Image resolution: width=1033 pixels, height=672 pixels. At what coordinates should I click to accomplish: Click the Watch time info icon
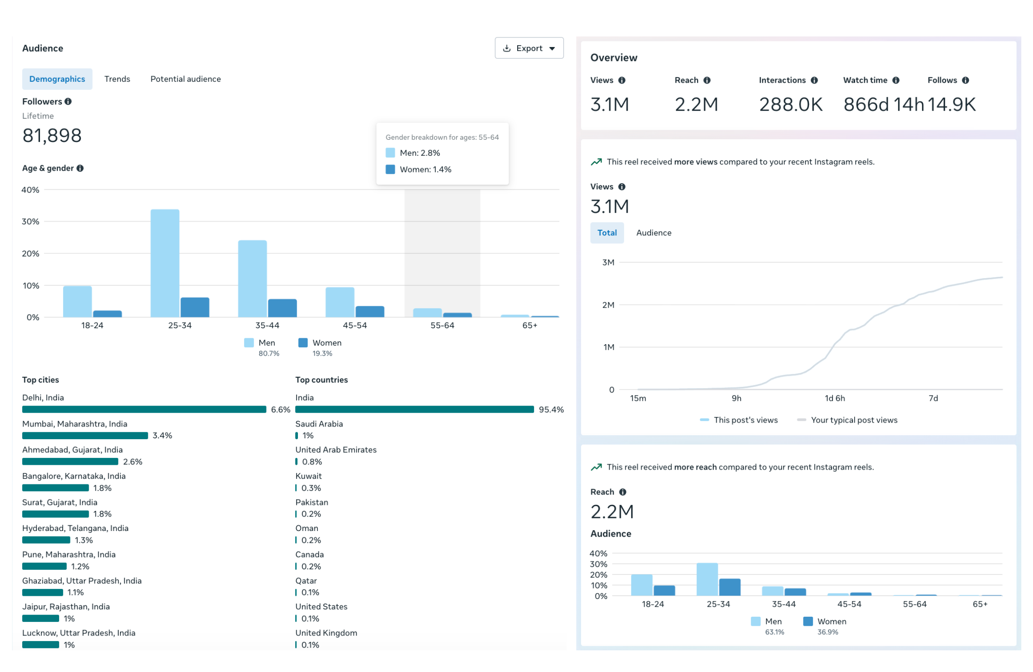coord(896,80)
